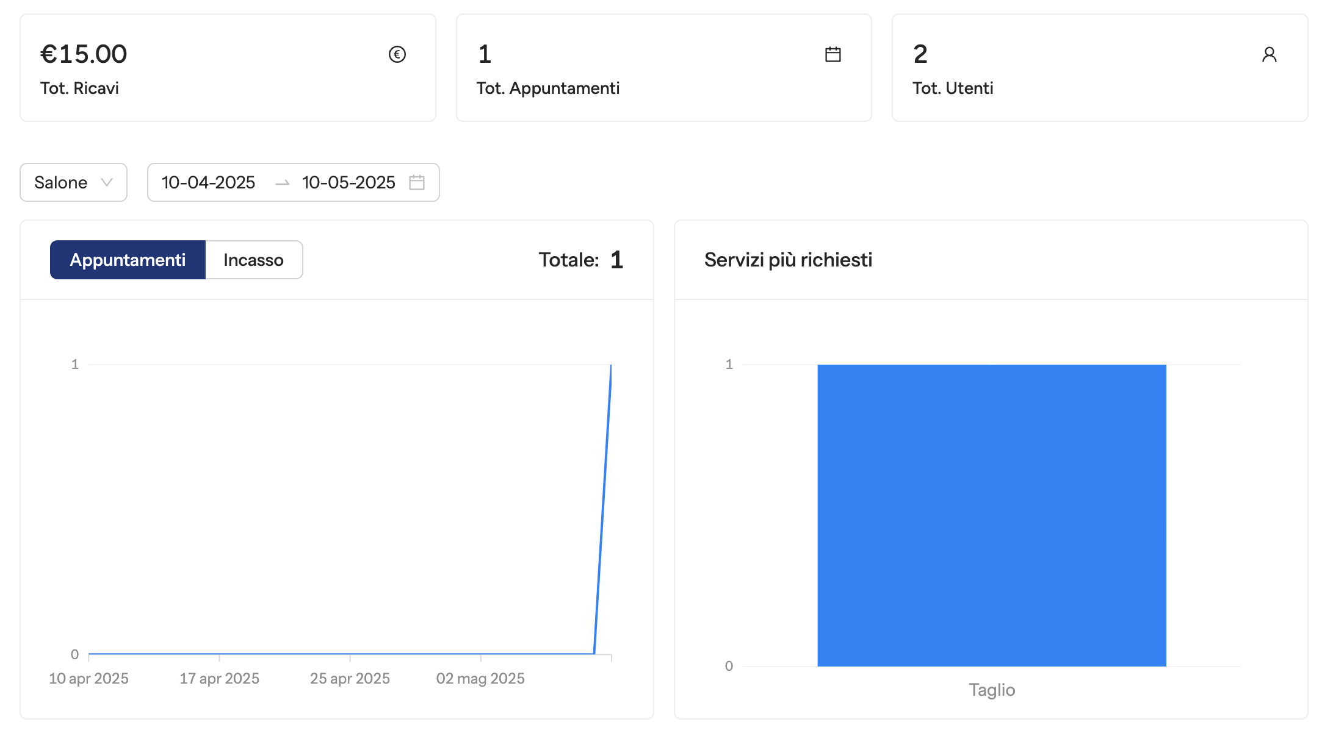Click the Tot. Appuntamenti count of 1
Image resolution: width=1322 pixels, height=733 pixels.
click(x=484, y=54)
